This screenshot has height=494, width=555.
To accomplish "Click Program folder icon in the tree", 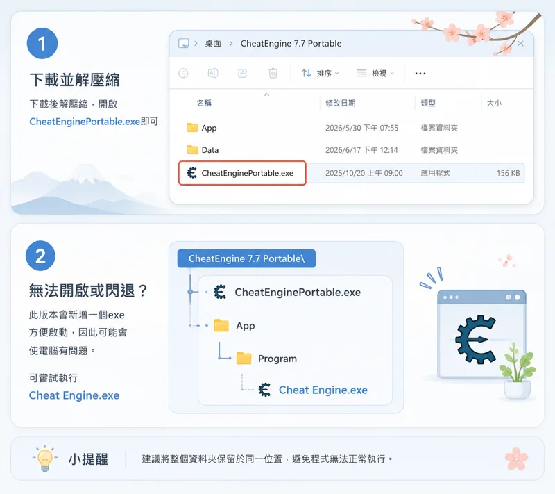I will 244,359.
